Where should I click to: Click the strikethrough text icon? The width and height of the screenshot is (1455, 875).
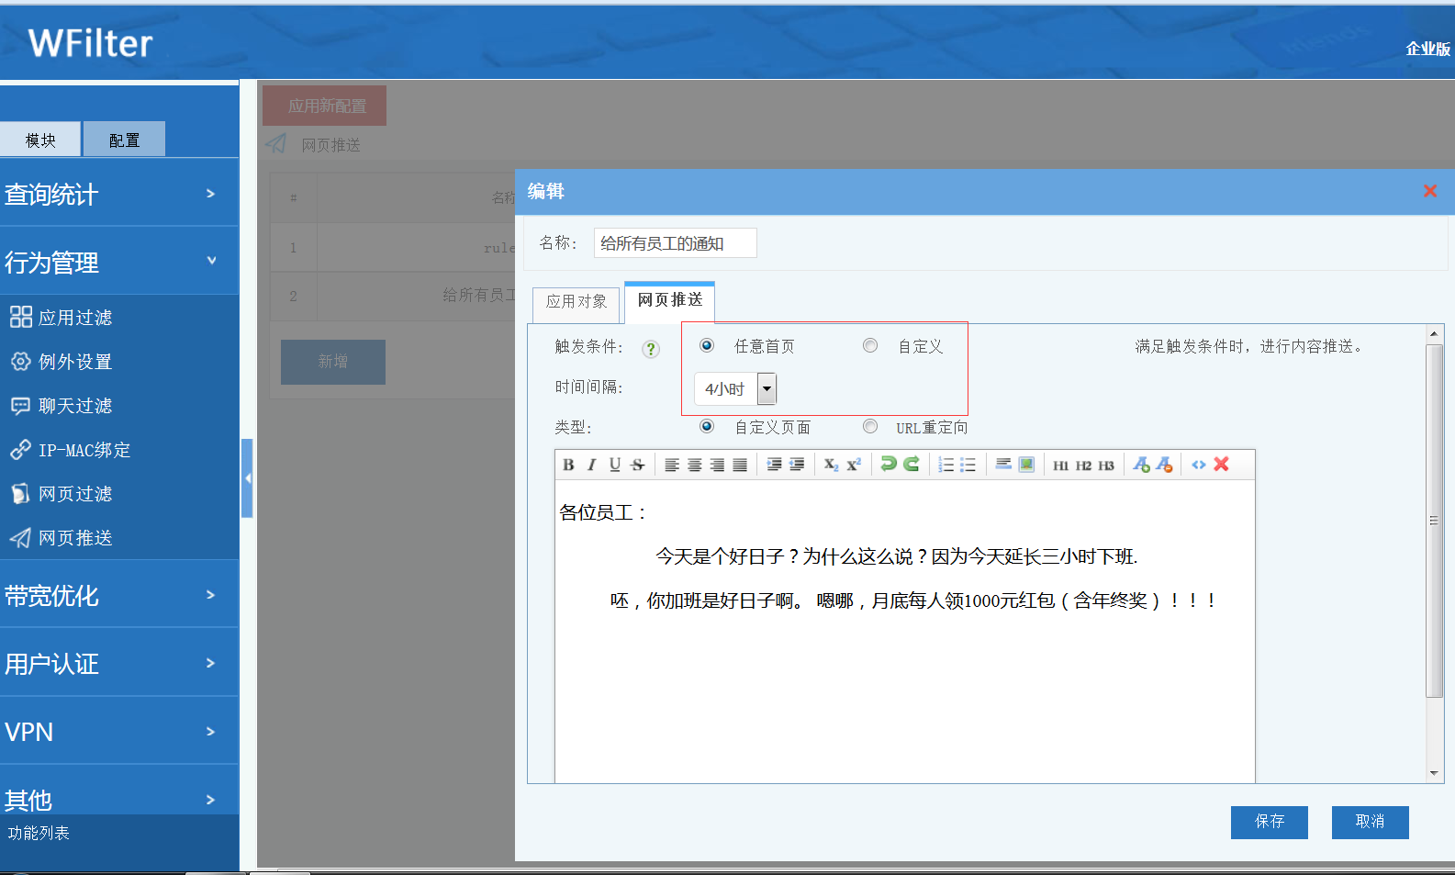[638, 465]
